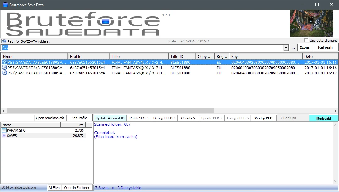Select the second save's disc icon
The image size is (339, 192).
click(x=4, y=68)
